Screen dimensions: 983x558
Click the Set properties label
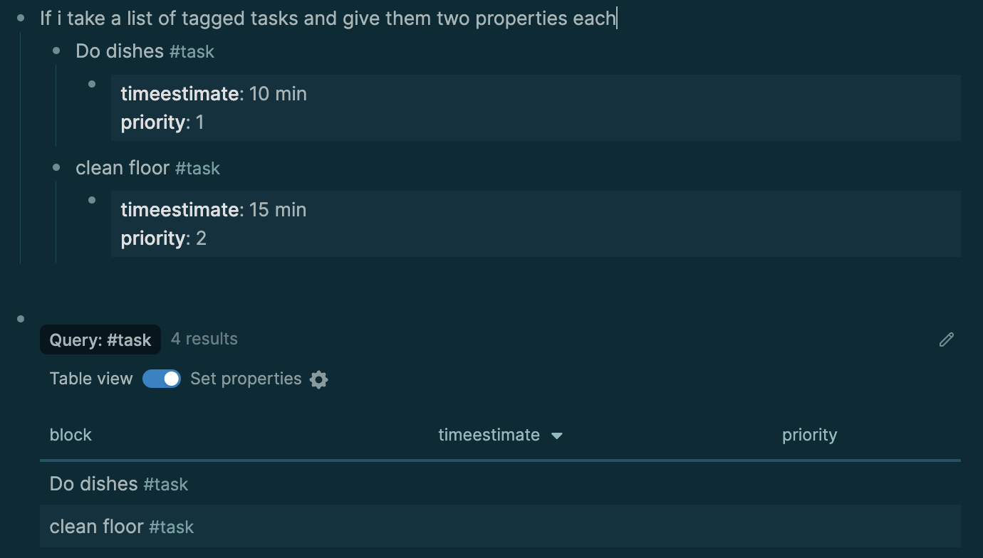[246, 379]
